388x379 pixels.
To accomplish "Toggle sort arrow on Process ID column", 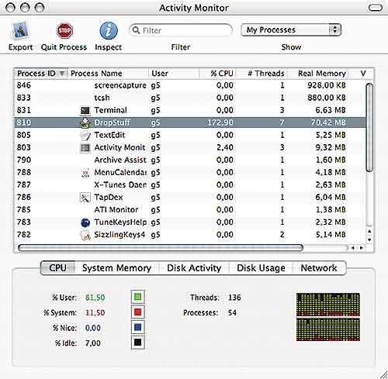I will 62,74.
